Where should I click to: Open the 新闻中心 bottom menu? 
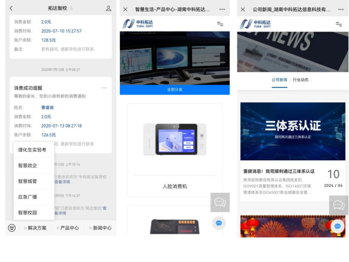pos(100,228)
